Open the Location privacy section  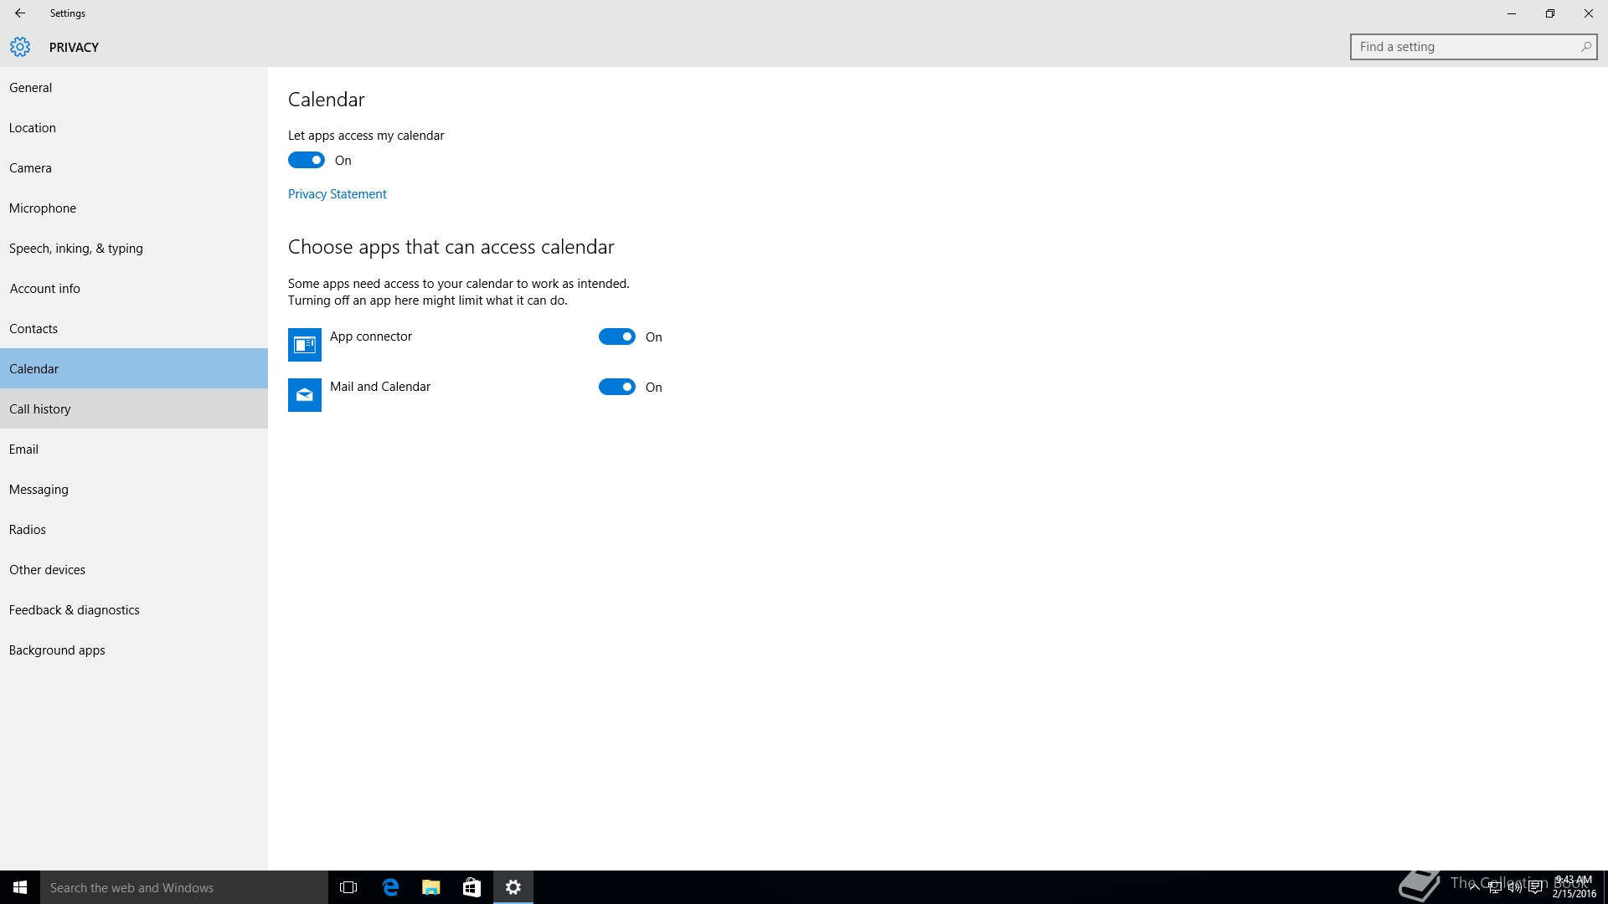tap(33, 127)
